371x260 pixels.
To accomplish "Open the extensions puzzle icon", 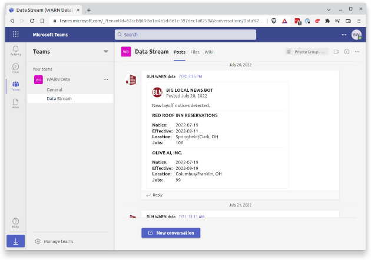I will click(327, 21).
